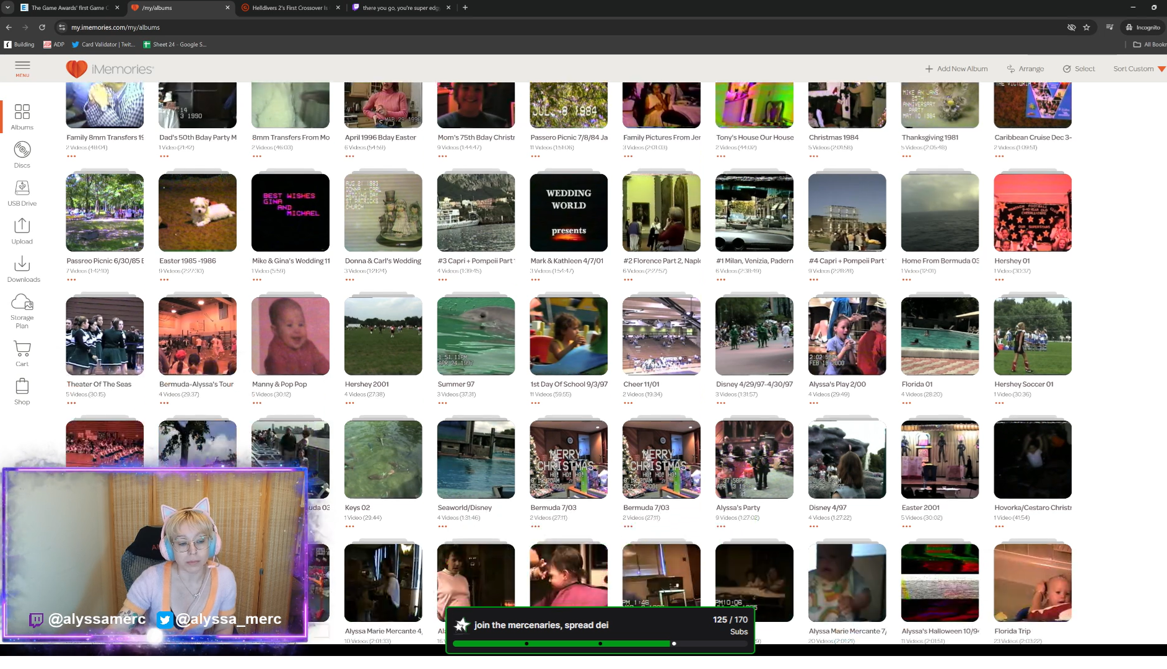
Task: Open the Card Validator bookmark
Action: [x=103, y=45]
